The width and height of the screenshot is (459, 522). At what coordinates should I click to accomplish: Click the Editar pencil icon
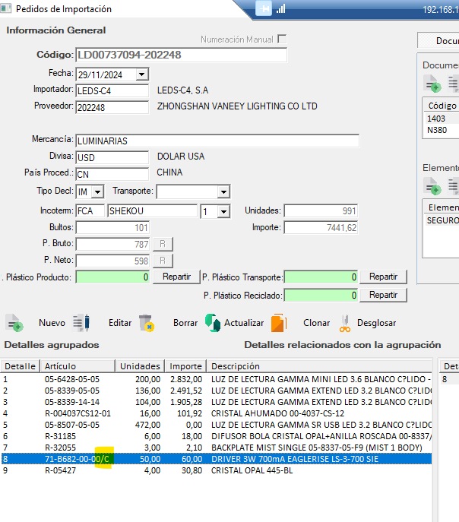(x=81, y=323)
